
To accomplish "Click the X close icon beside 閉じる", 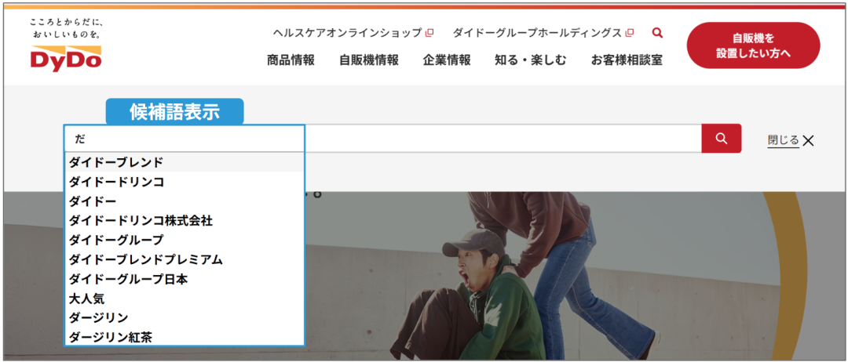I will [x=808, y=141].
